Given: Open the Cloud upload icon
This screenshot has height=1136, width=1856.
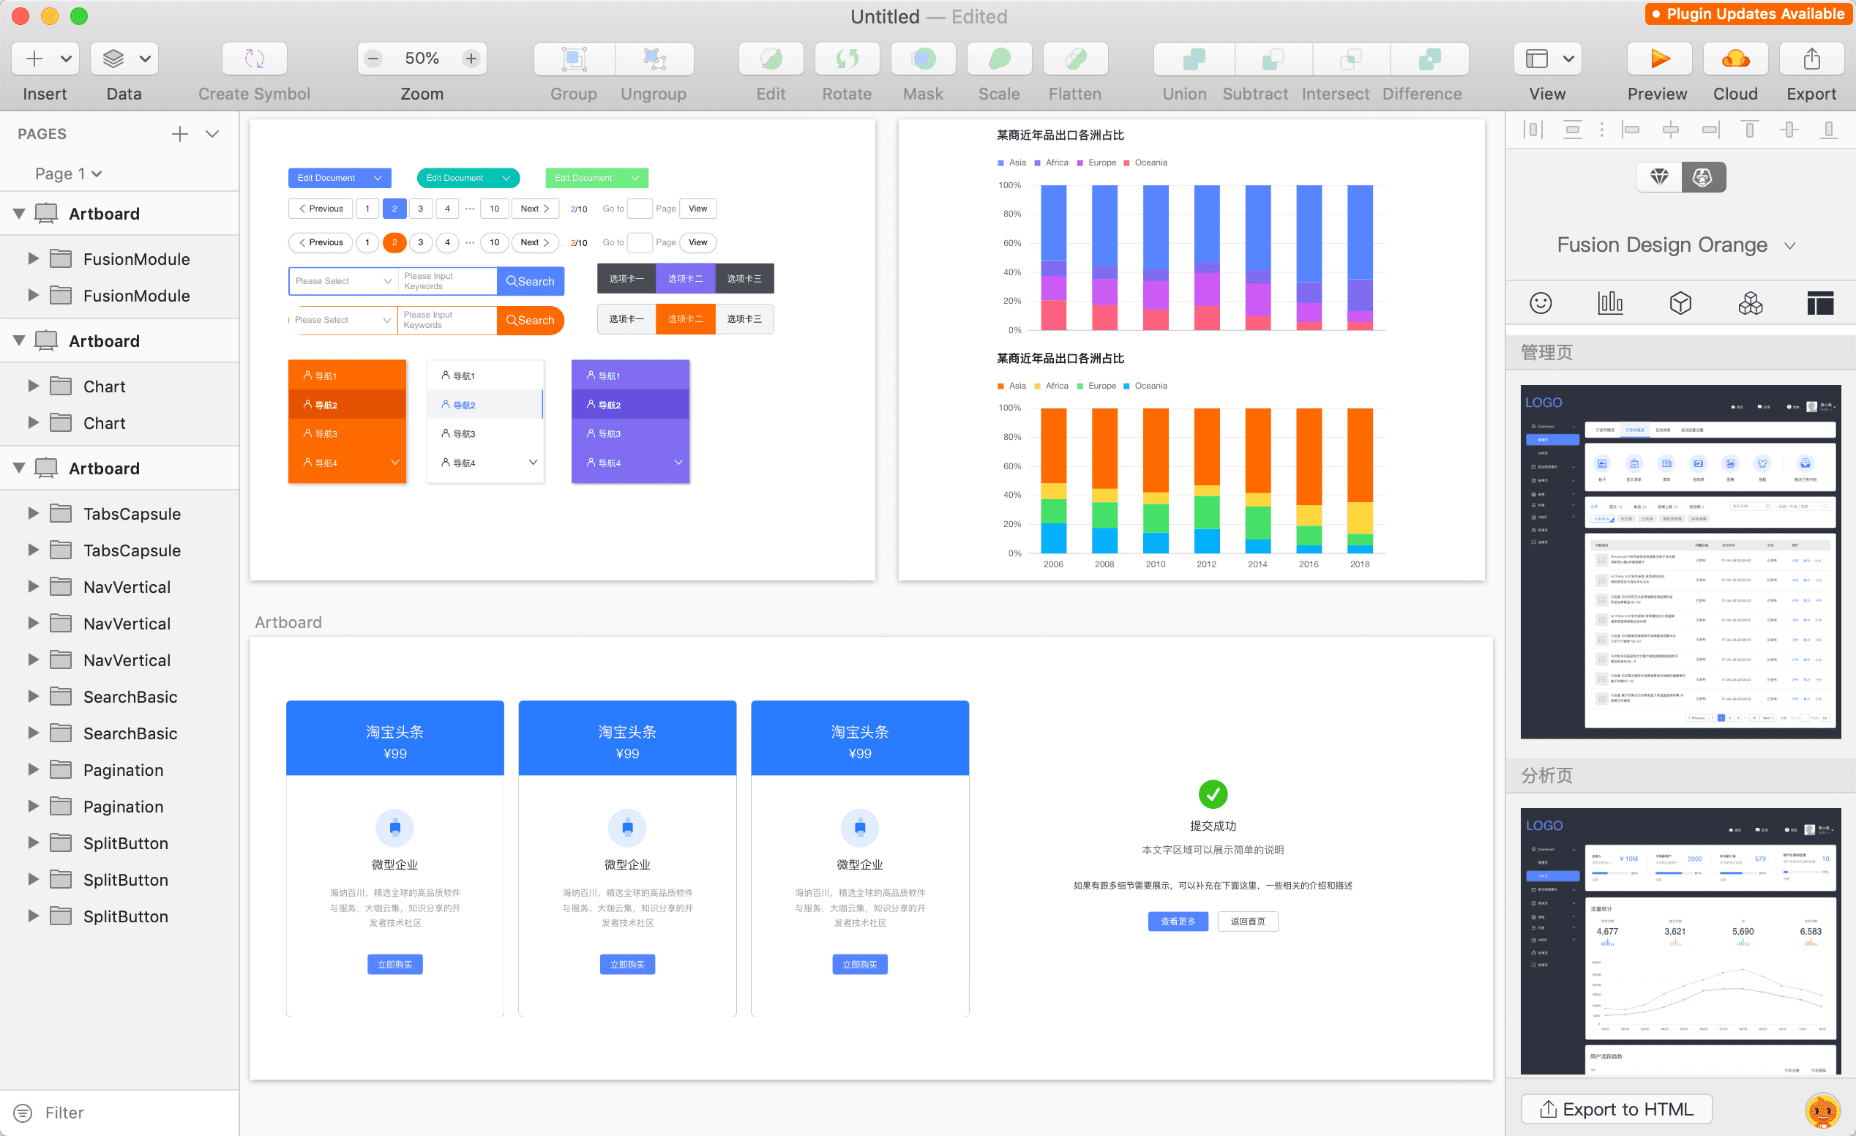Looking at the screenshot, I should 1735,59.
